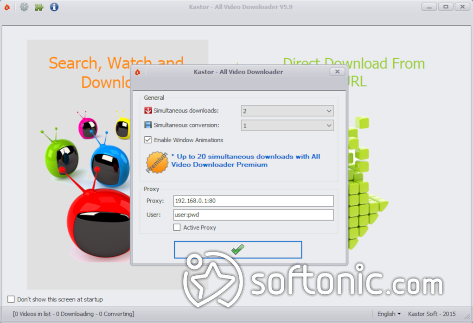Click the Simultaneous downloads label

186,111
